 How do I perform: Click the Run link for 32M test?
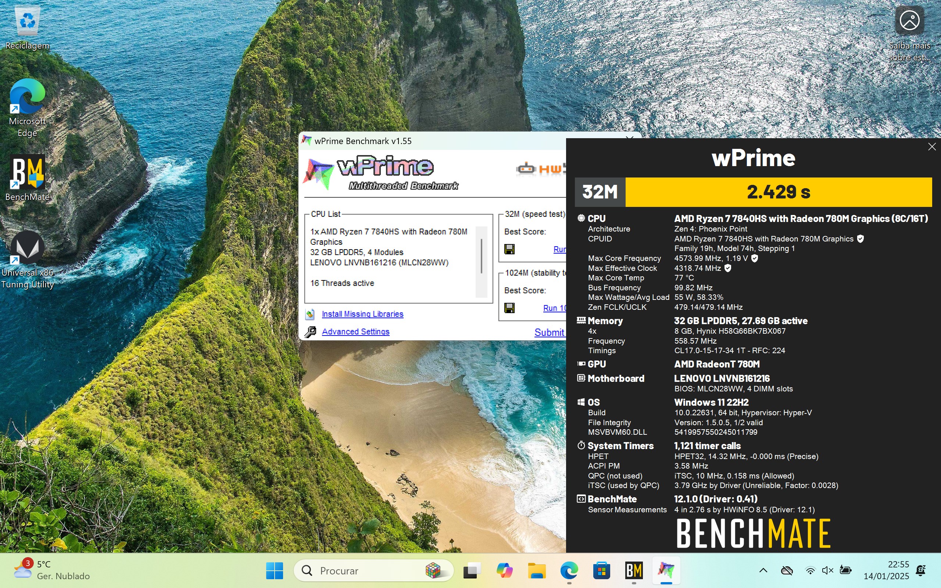click(x=559, y=249)
